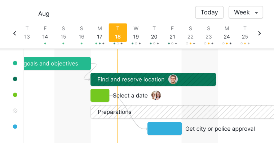274x143 pixels.
Task: Click plus indicator under Friday 21
Action: [176, 43]
